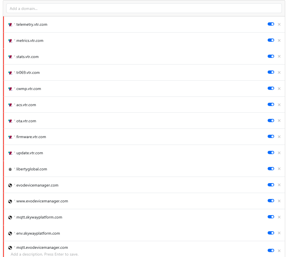Delete www.evodevicemanager.com with the X icon
Screen dimensions: 288x257
[x=279, y=201]
